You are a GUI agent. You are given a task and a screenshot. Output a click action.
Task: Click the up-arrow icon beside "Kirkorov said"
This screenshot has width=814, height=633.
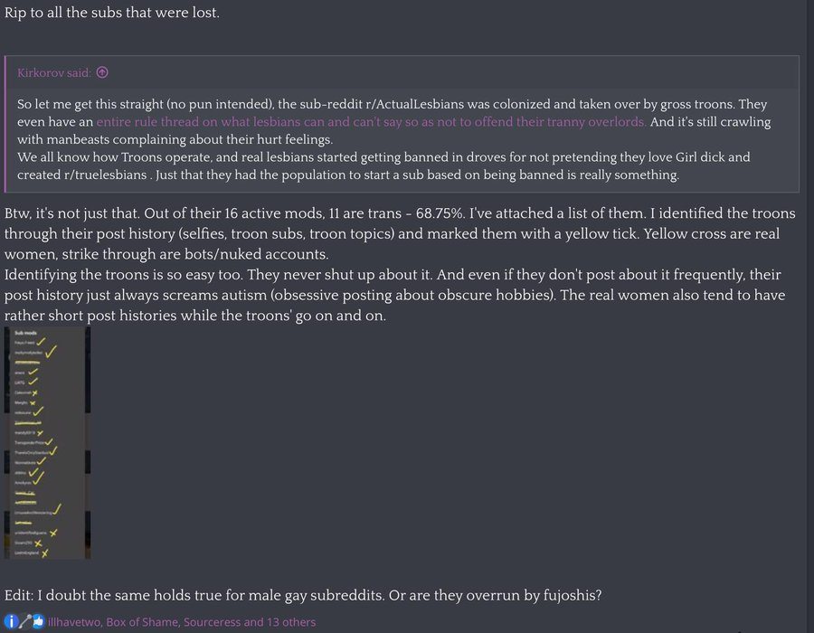[102, 73]
